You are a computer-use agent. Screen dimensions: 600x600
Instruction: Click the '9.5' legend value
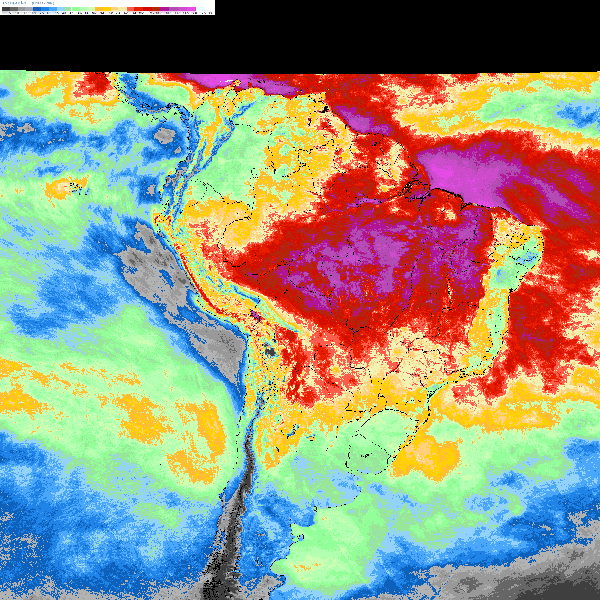pyautogui.click(x=152, y=13)
